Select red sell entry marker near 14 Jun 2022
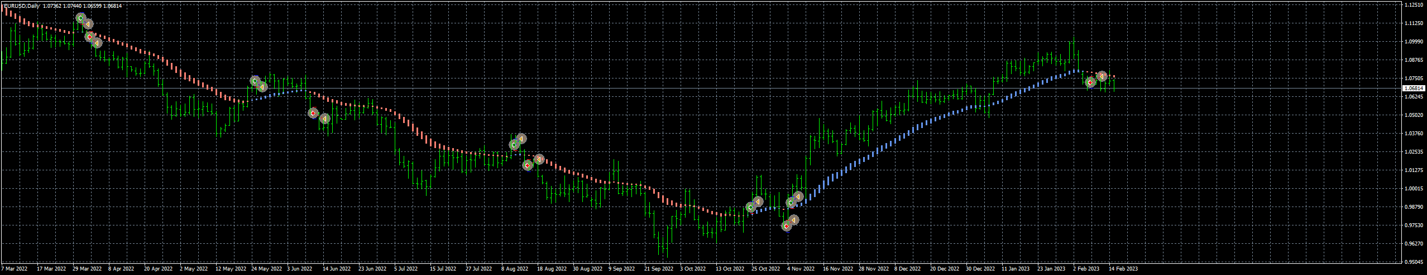 (x=313, y=113)
